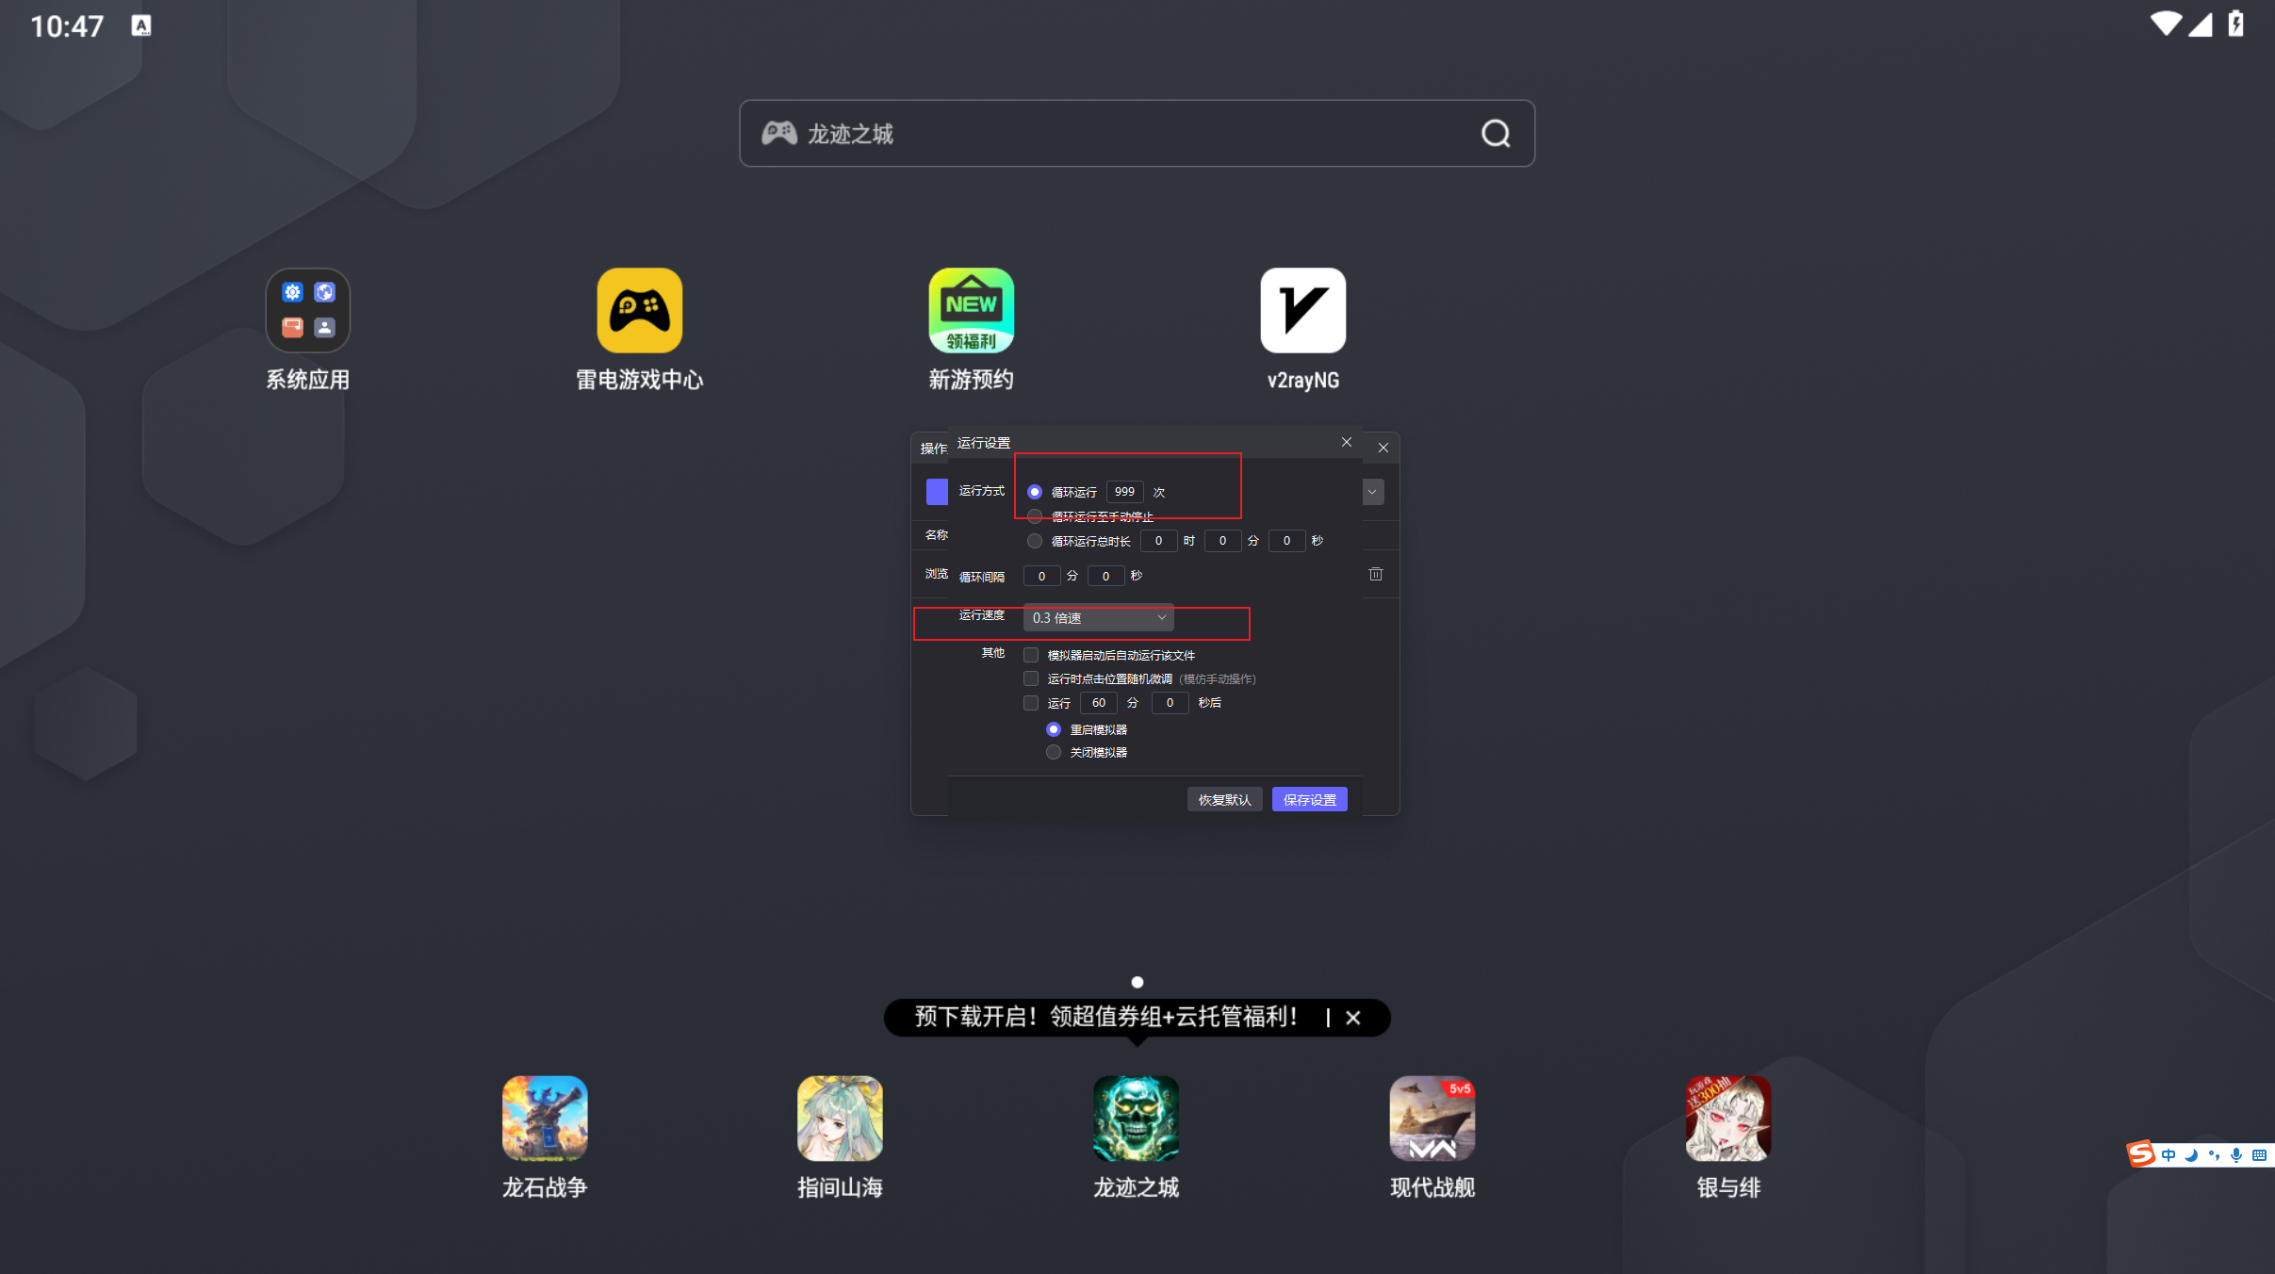Open the 新游预约 app icon
This screenshot has width=2275, height=1274.
pos(971,310)
